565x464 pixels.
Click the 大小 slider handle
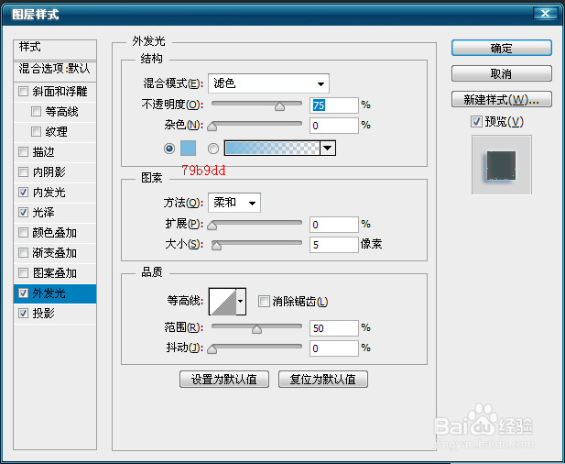point(216,246)
